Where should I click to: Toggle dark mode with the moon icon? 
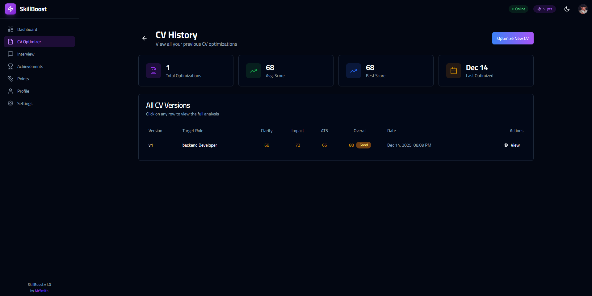(x=567, y=9)
